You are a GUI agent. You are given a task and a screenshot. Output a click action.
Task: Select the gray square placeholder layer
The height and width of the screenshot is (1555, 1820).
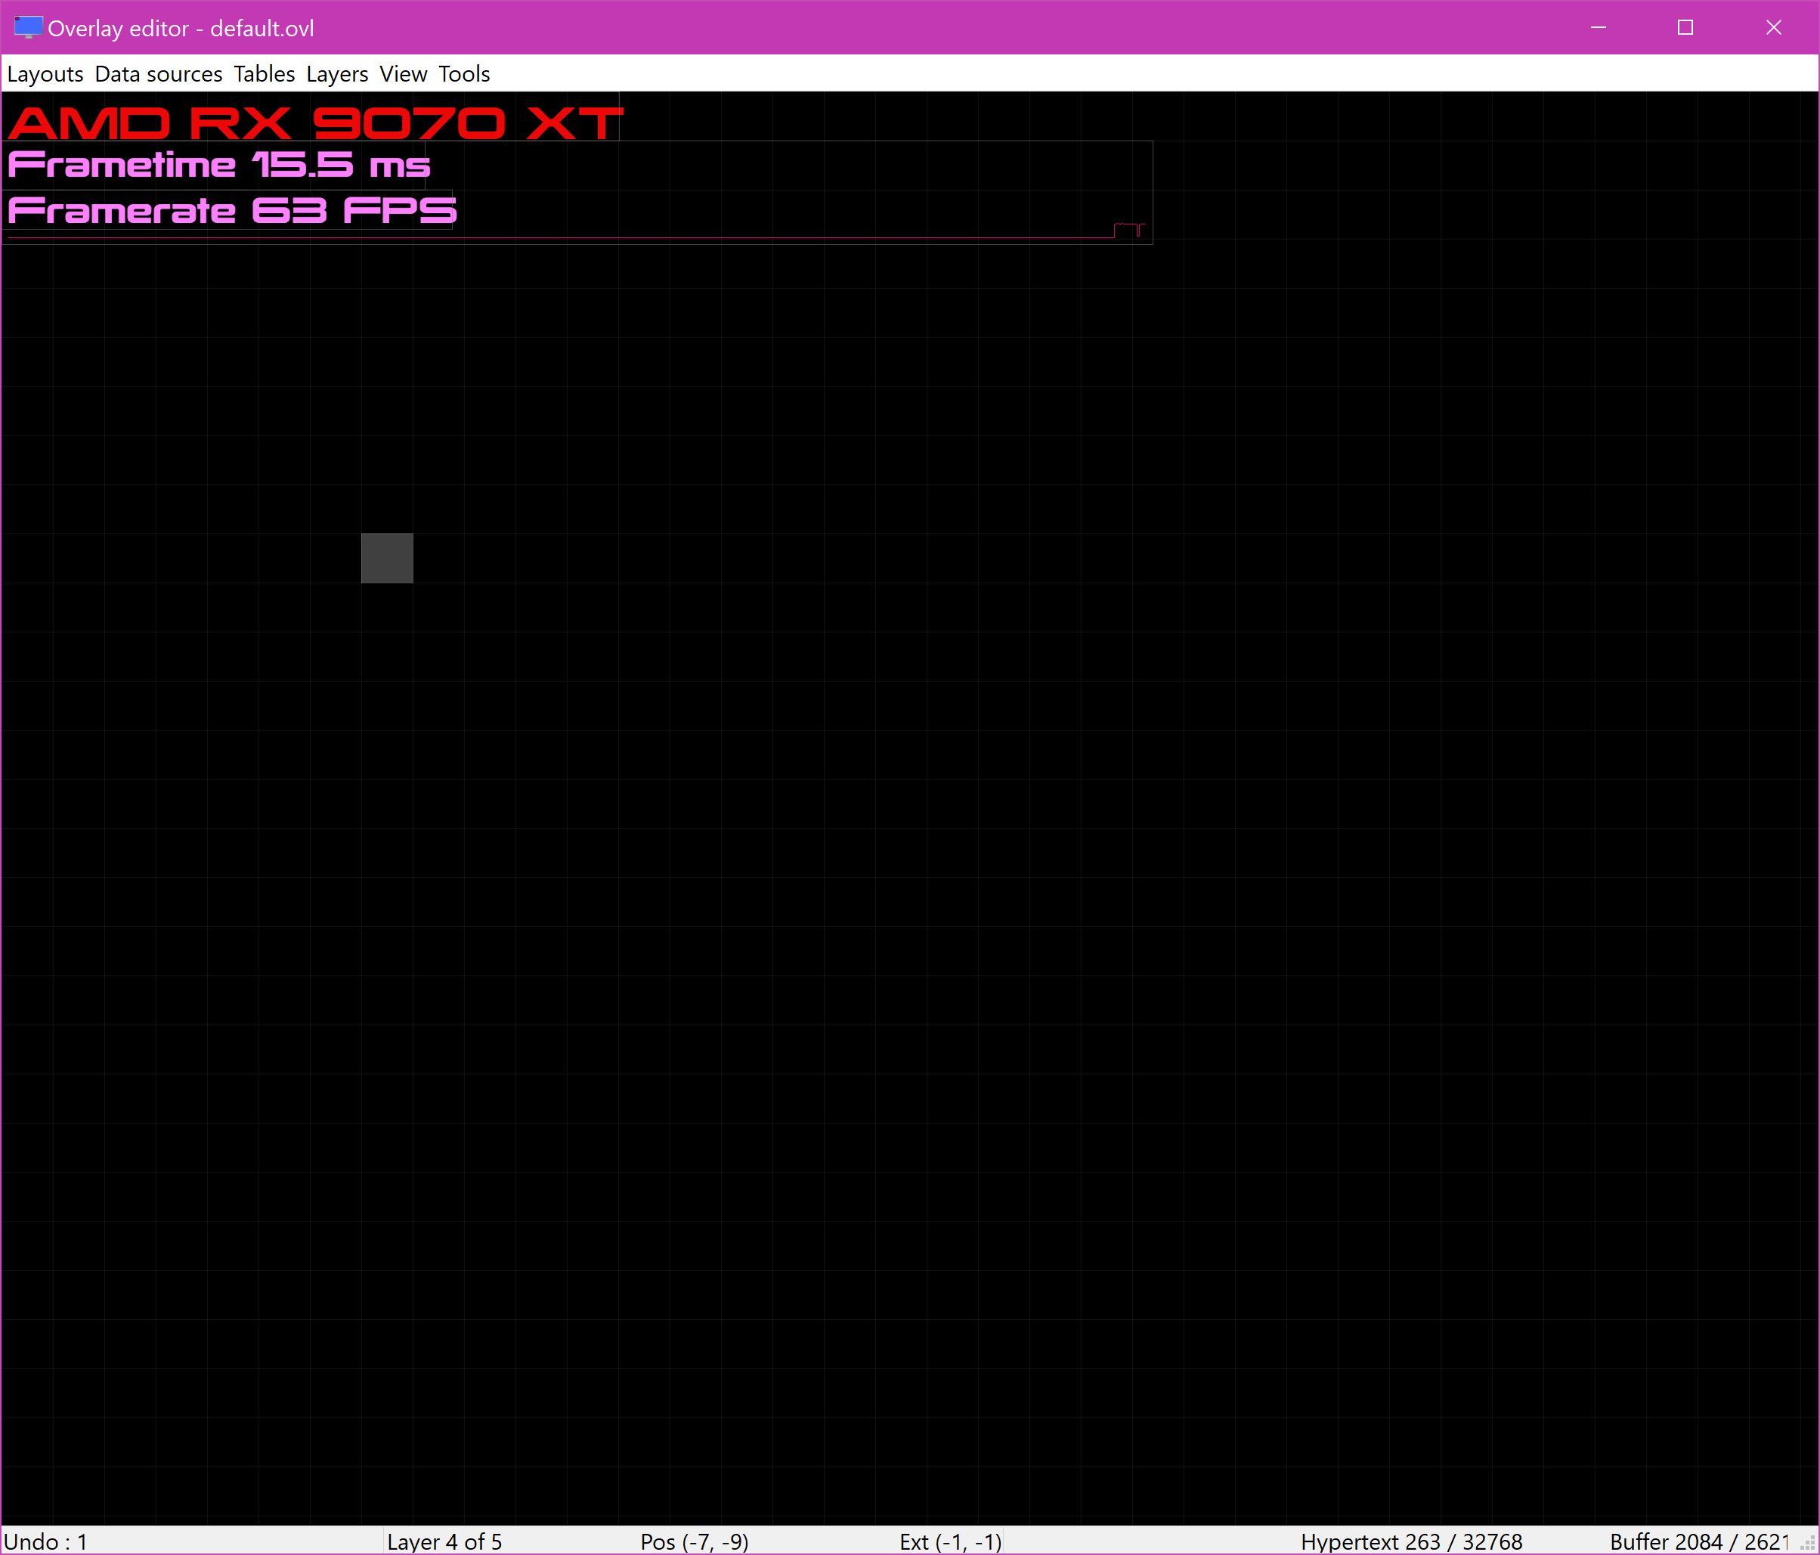click(x=386, y=558)
